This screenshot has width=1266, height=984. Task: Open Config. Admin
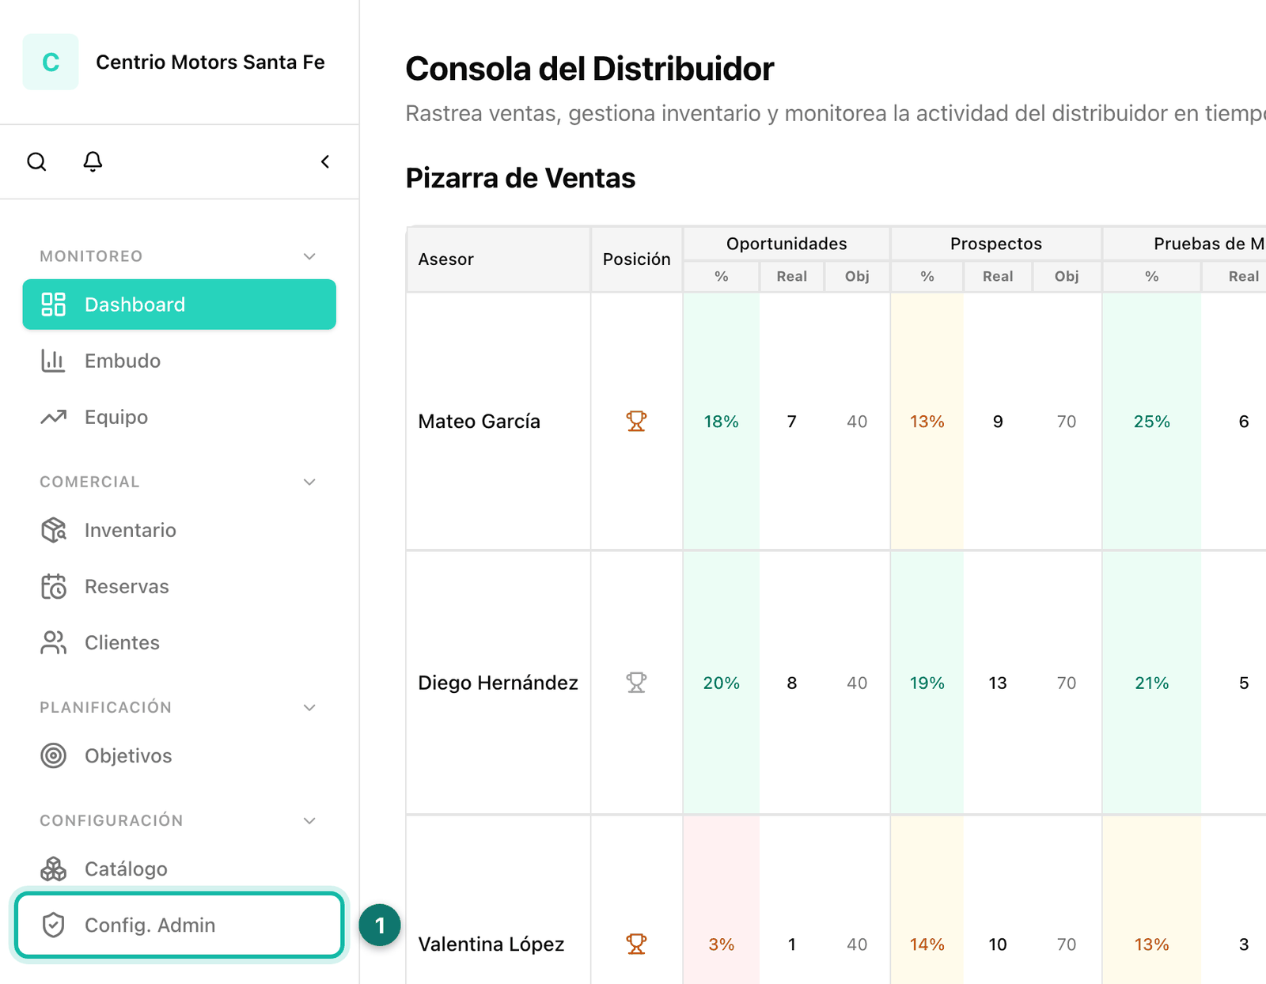tap(180, 925)
